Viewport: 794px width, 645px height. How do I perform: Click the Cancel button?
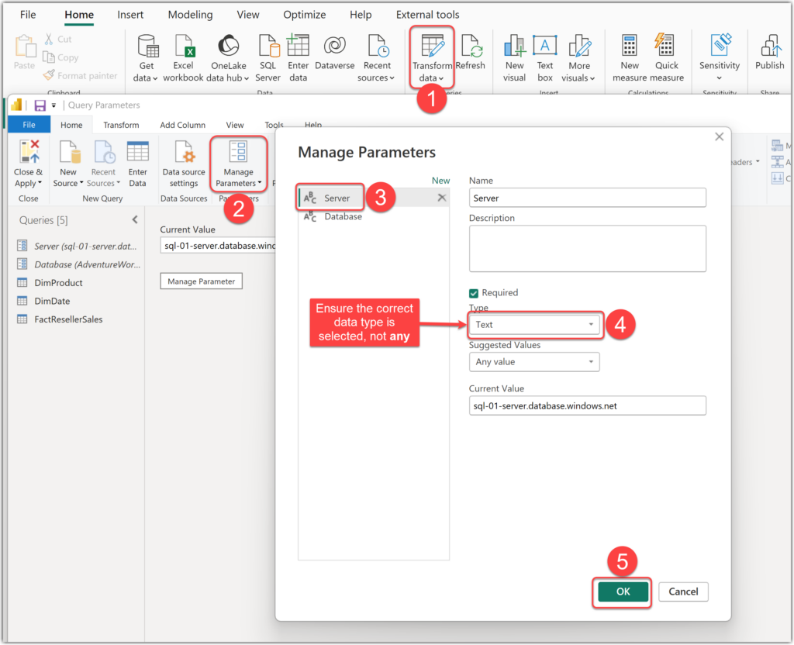[x=683, y=592]
